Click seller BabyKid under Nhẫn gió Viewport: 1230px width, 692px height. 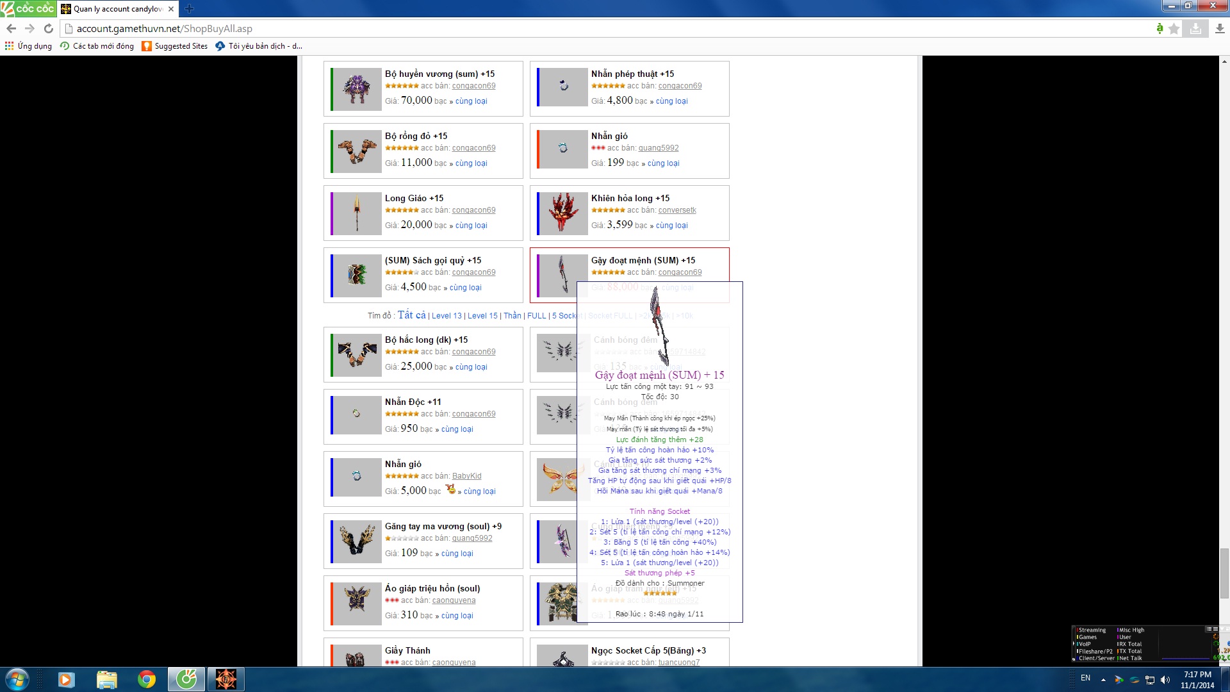pyautogui.click(x=466, y=476)
